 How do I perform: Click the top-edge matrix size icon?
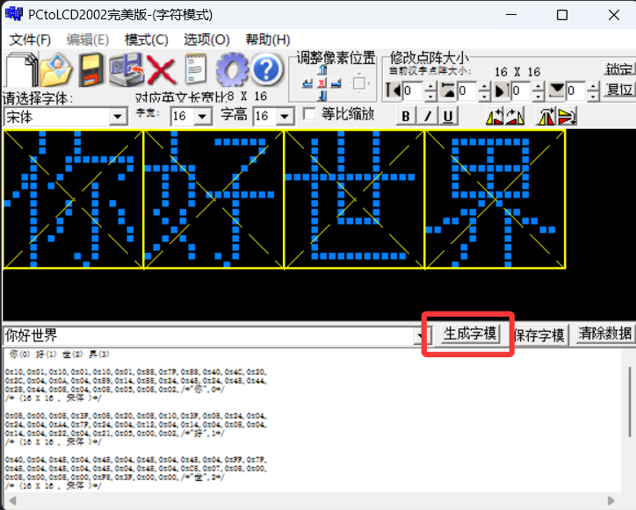click(x=448, y=90)
